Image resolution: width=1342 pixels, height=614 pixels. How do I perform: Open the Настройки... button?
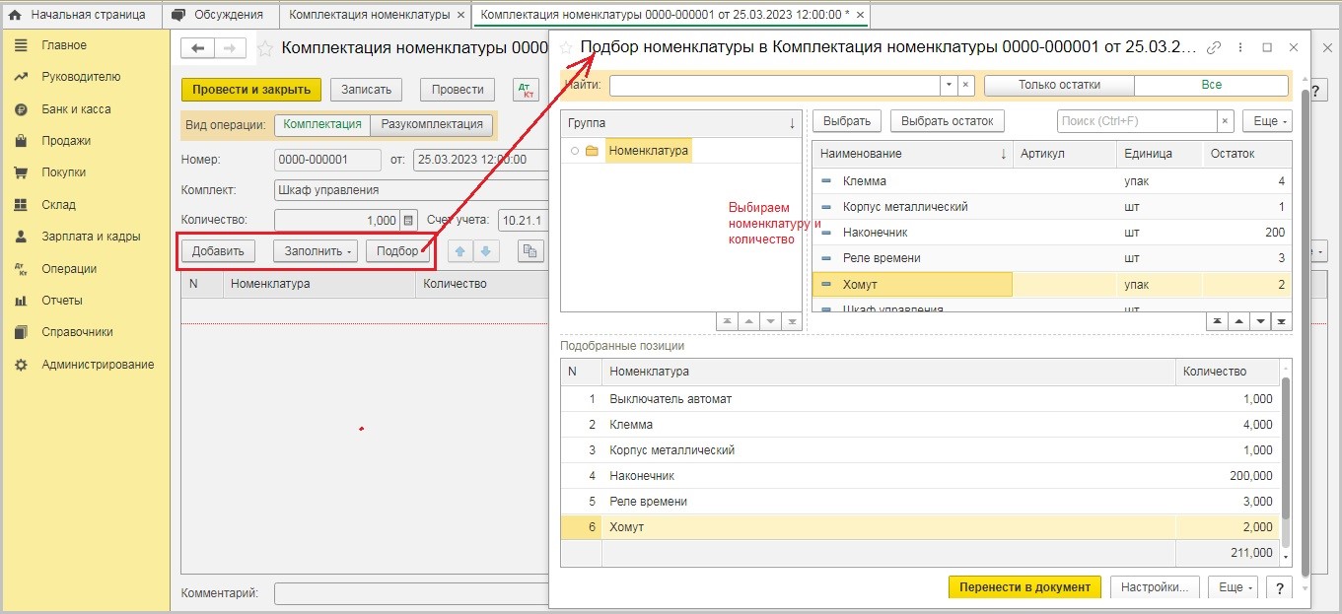(x=1155, y=587)
